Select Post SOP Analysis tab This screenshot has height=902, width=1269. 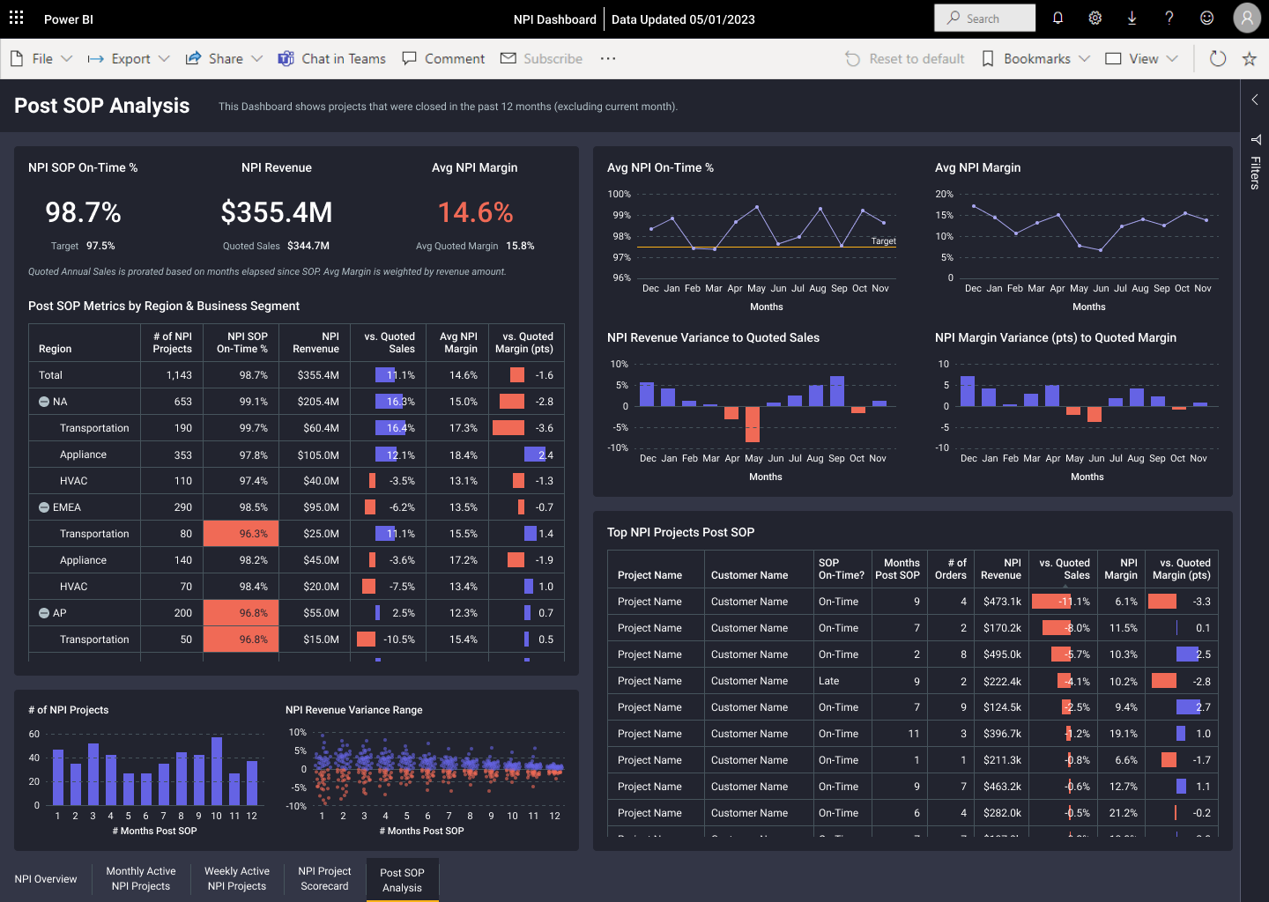402,880
